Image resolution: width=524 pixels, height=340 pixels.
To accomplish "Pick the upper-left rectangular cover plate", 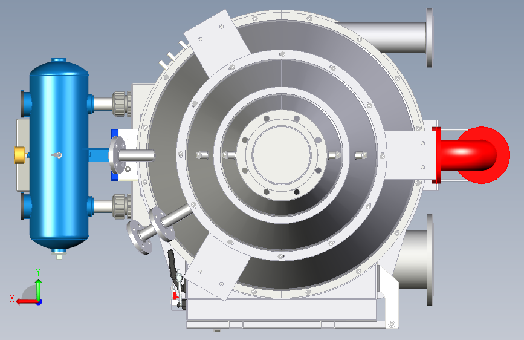I will coord(217,43).
